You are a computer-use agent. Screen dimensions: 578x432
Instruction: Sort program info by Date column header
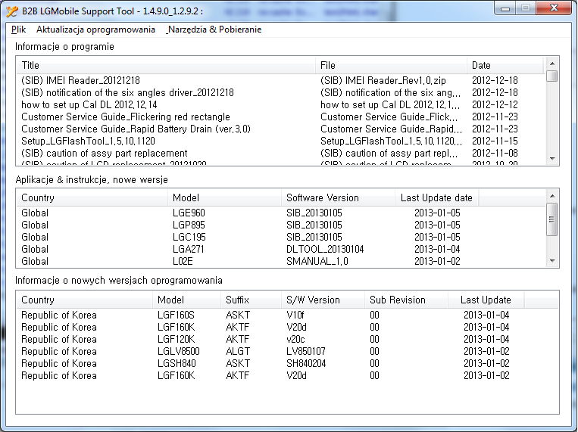(x=505, y=66)
